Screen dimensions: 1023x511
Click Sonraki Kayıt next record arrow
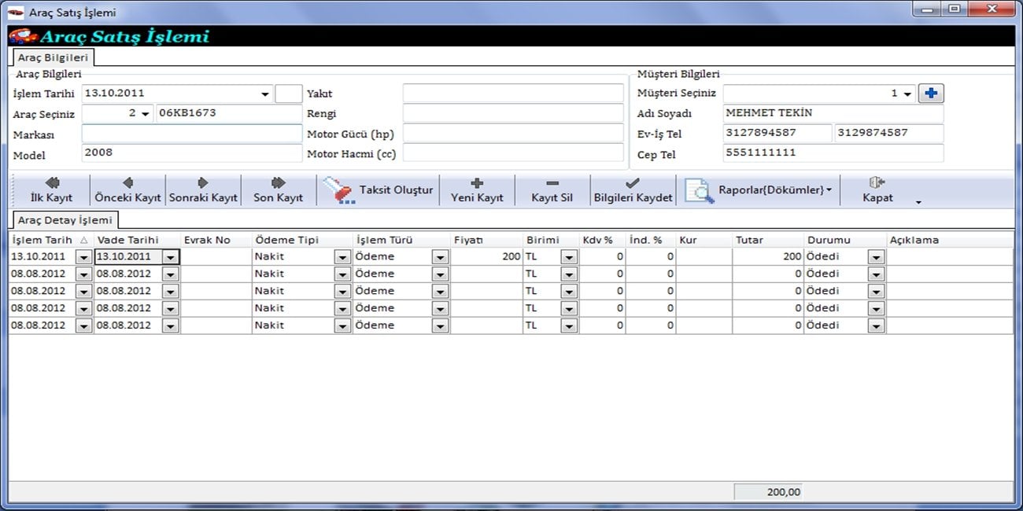coord(203,190)
